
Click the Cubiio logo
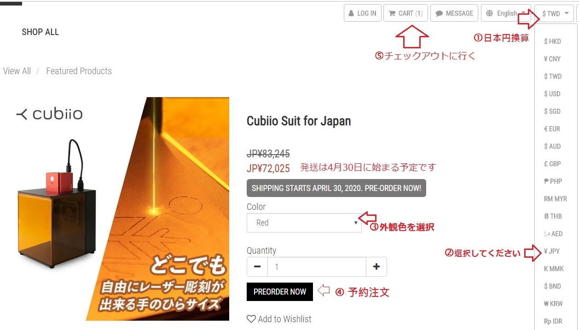[x=49, y=114]
